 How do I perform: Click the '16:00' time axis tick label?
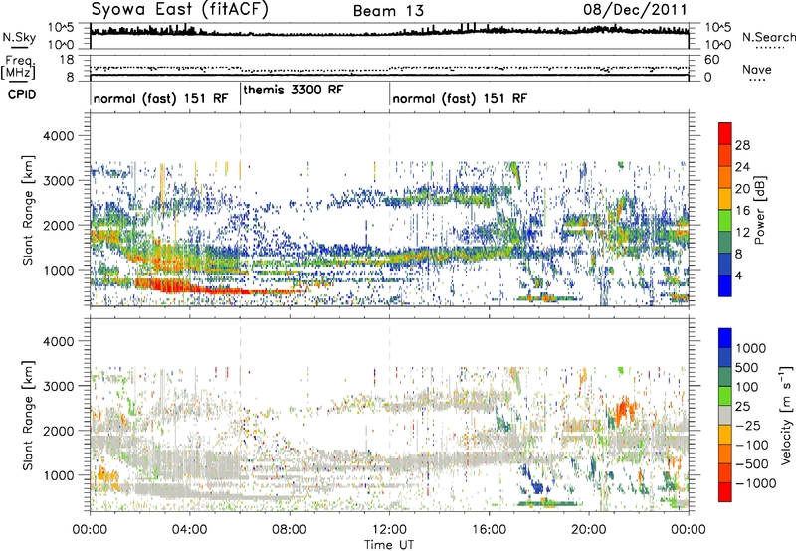pos(489,530)
